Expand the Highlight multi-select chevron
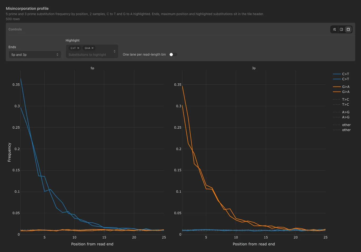Screen dimensions: 361x252 coord(115,51)
